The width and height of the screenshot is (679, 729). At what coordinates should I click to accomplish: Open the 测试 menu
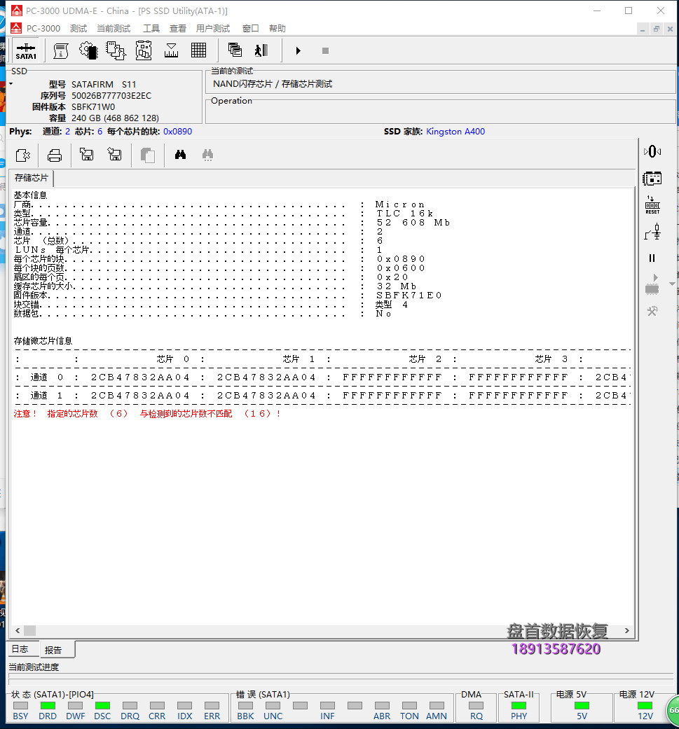[78, 28]
